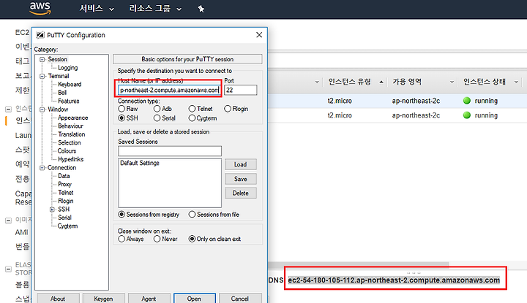Screen dimensions: 527x303
Task: Open the 가용 영역 column filter dropdown
Action: [x=452, y=82]
